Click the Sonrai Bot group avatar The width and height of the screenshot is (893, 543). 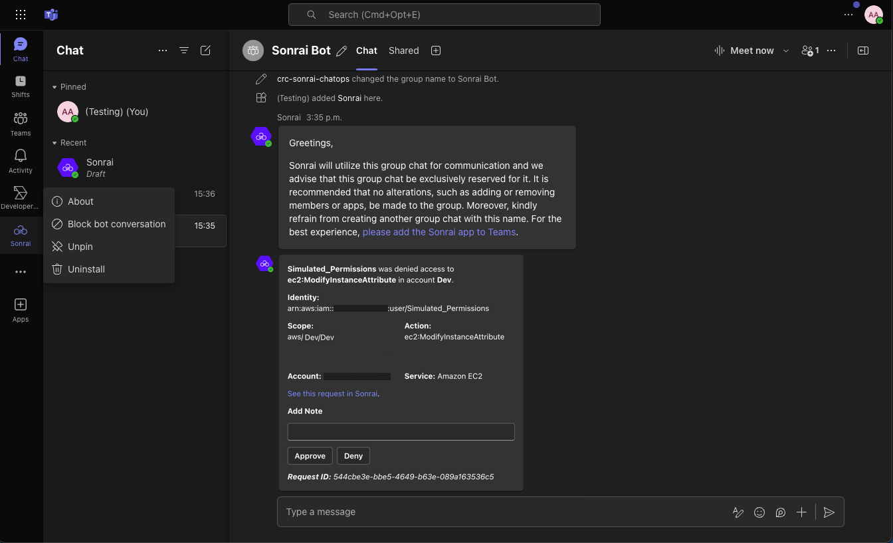click(253, 51)
